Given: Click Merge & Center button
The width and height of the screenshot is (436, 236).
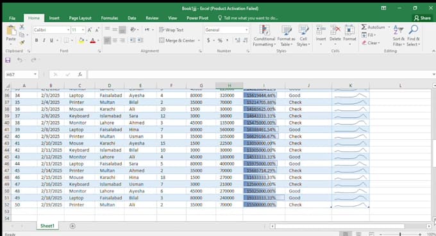Looking at the screenshot, I should coord(177,40).
